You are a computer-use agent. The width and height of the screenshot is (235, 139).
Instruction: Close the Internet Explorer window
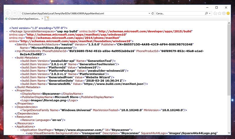[226, 7]
